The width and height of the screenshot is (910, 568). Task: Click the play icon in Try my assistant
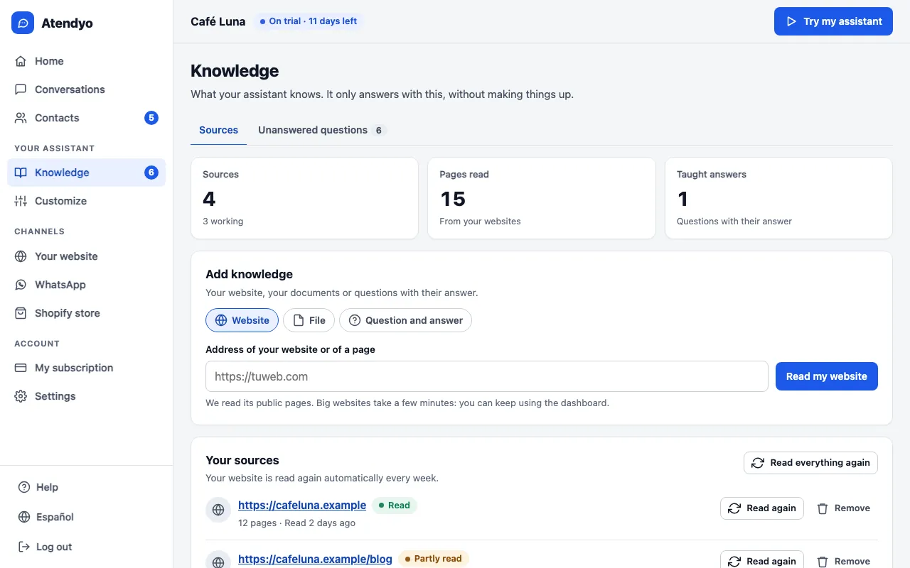point(791,21)
